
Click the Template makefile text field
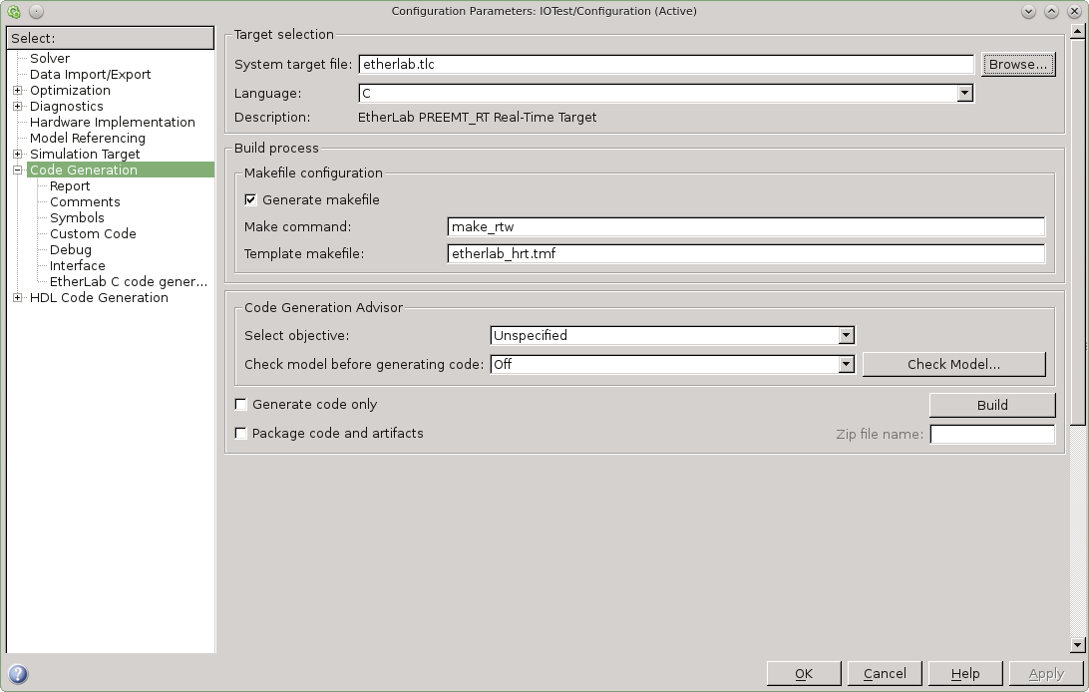click(746, 254)
